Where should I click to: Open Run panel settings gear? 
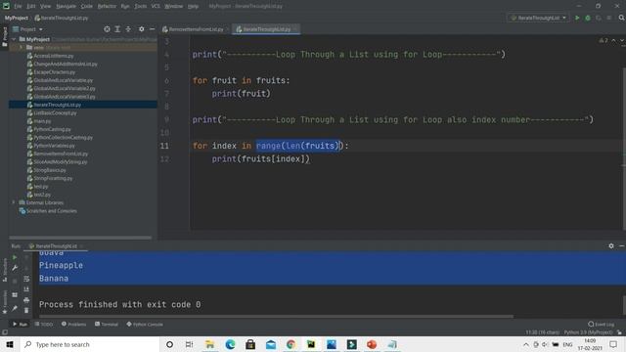coord(611,245)
